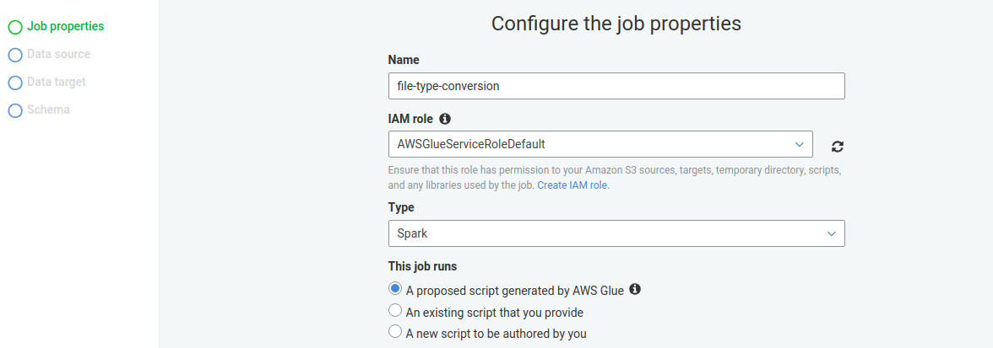This screenshot has height=348, width=993.
Task: Select proposed script generated by AWS Glue
Action: coord(394,289)
